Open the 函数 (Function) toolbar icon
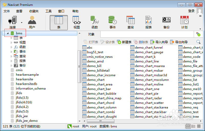Screen dimensions: 205x131 [x=95, y=23]
